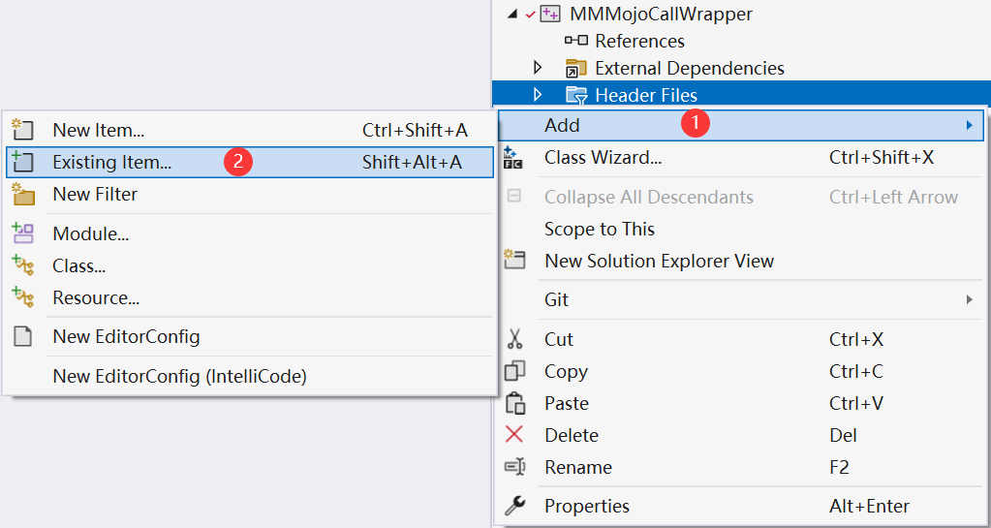Click the New Filter folder icon

pos(22,194)
